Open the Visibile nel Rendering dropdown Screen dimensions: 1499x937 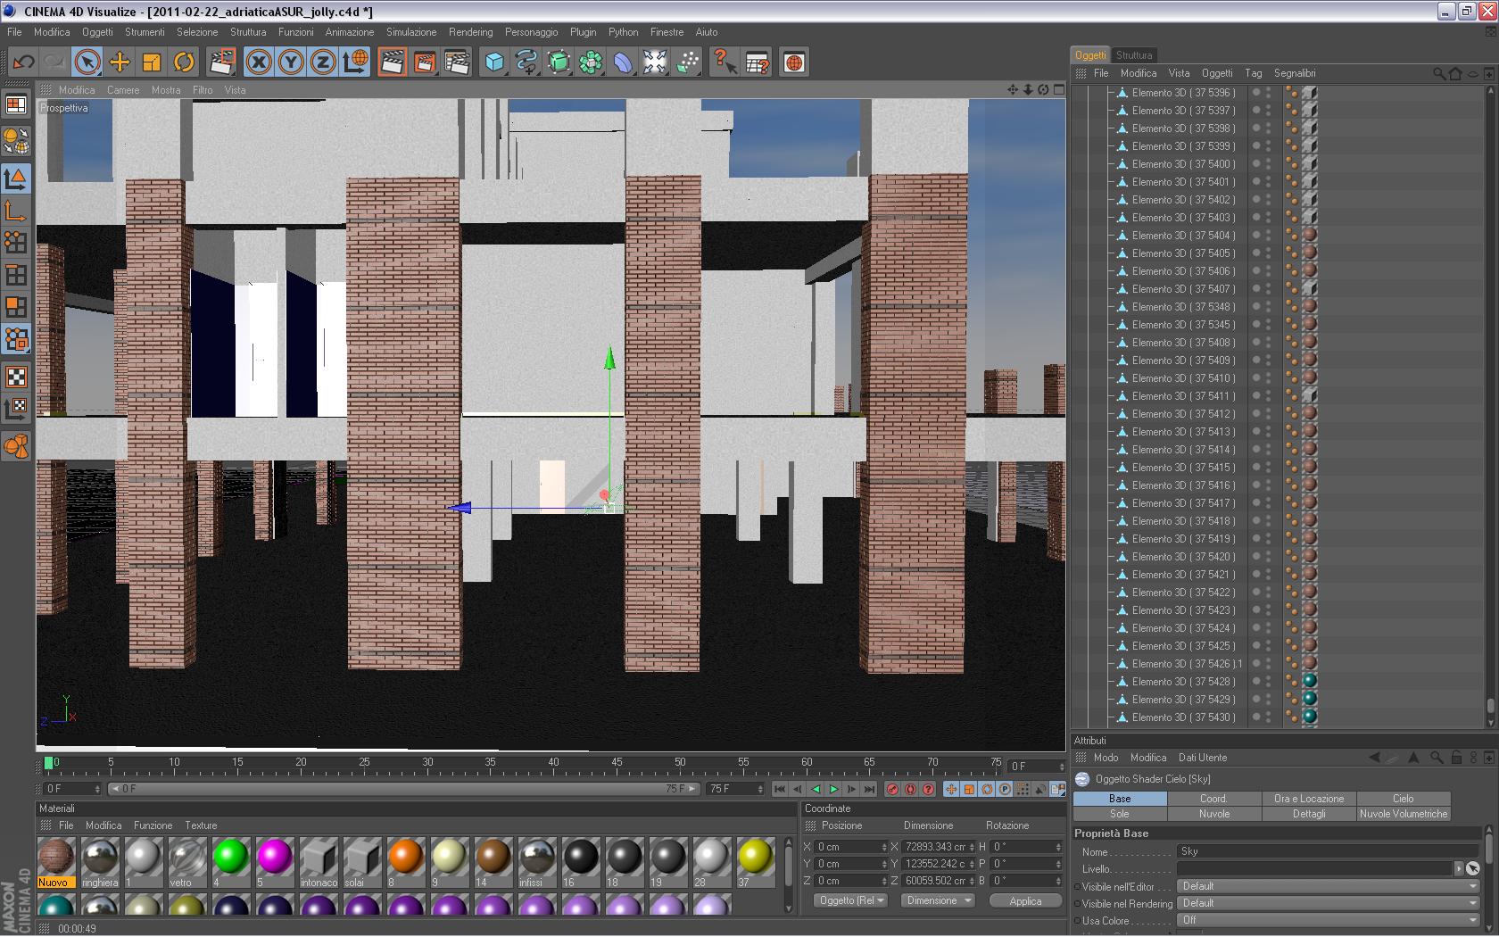1328,903
